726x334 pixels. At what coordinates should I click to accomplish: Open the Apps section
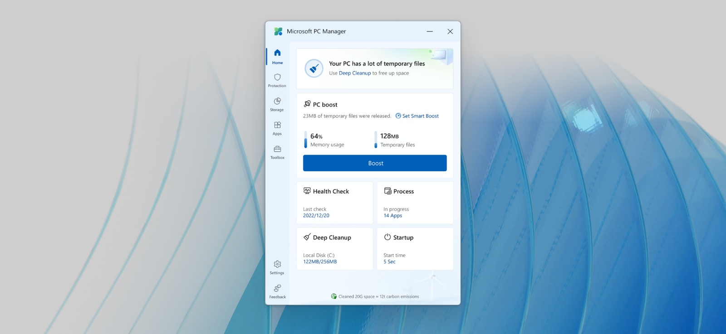pyautogui.click(x=277, y=128)
